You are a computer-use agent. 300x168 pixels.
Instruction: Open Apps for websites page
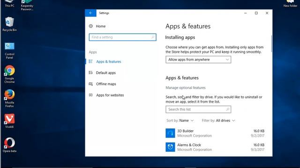point(110,95)
